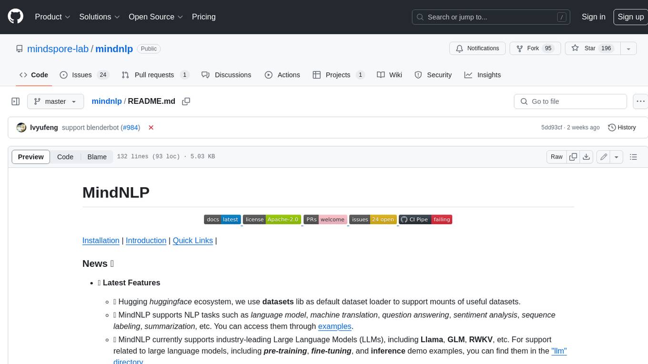Open commit 5dd93cf
This screenshot has height=364, width=648.
(552, 128)
